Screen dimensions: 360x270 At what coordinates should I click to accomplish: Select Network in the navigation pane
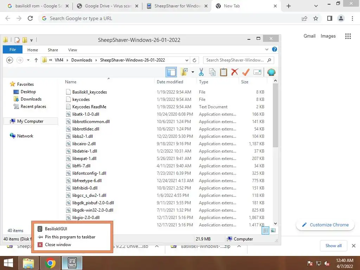pyautogui.click(x=25, y=136)
